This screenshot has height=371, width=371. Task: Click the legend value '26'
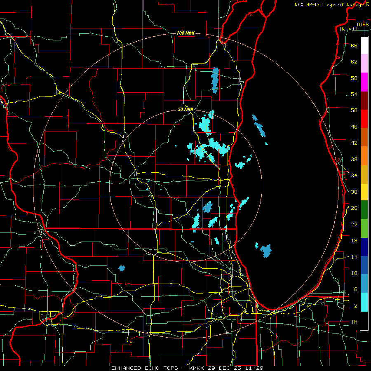(x=354, y=208)
